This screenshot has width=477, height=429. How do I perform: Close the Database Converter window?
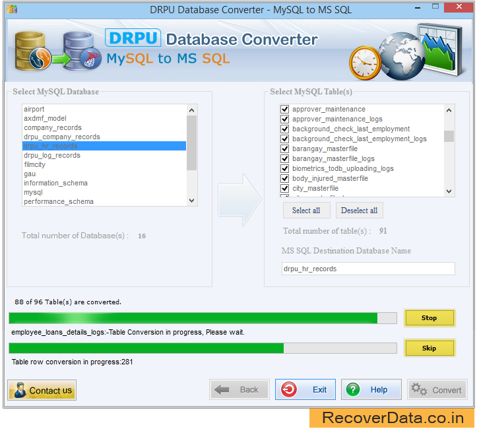coord(459,7)
